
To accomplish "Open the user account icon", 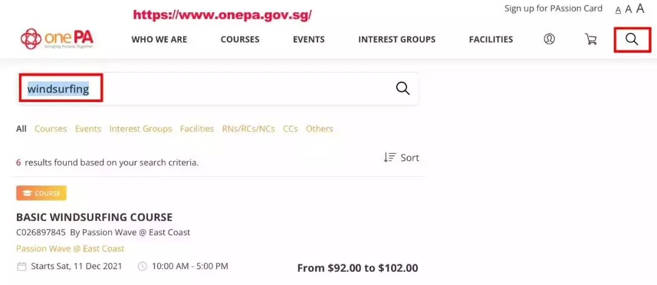I will (549, 39).
